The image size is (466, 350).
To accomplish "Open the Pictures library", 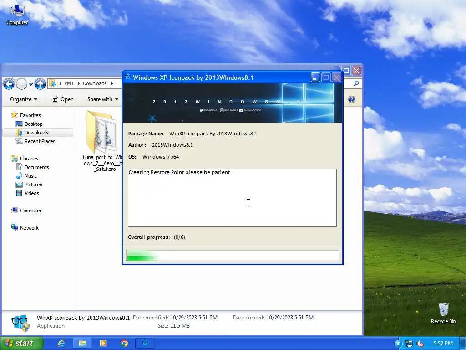I will tap(33, 185).
